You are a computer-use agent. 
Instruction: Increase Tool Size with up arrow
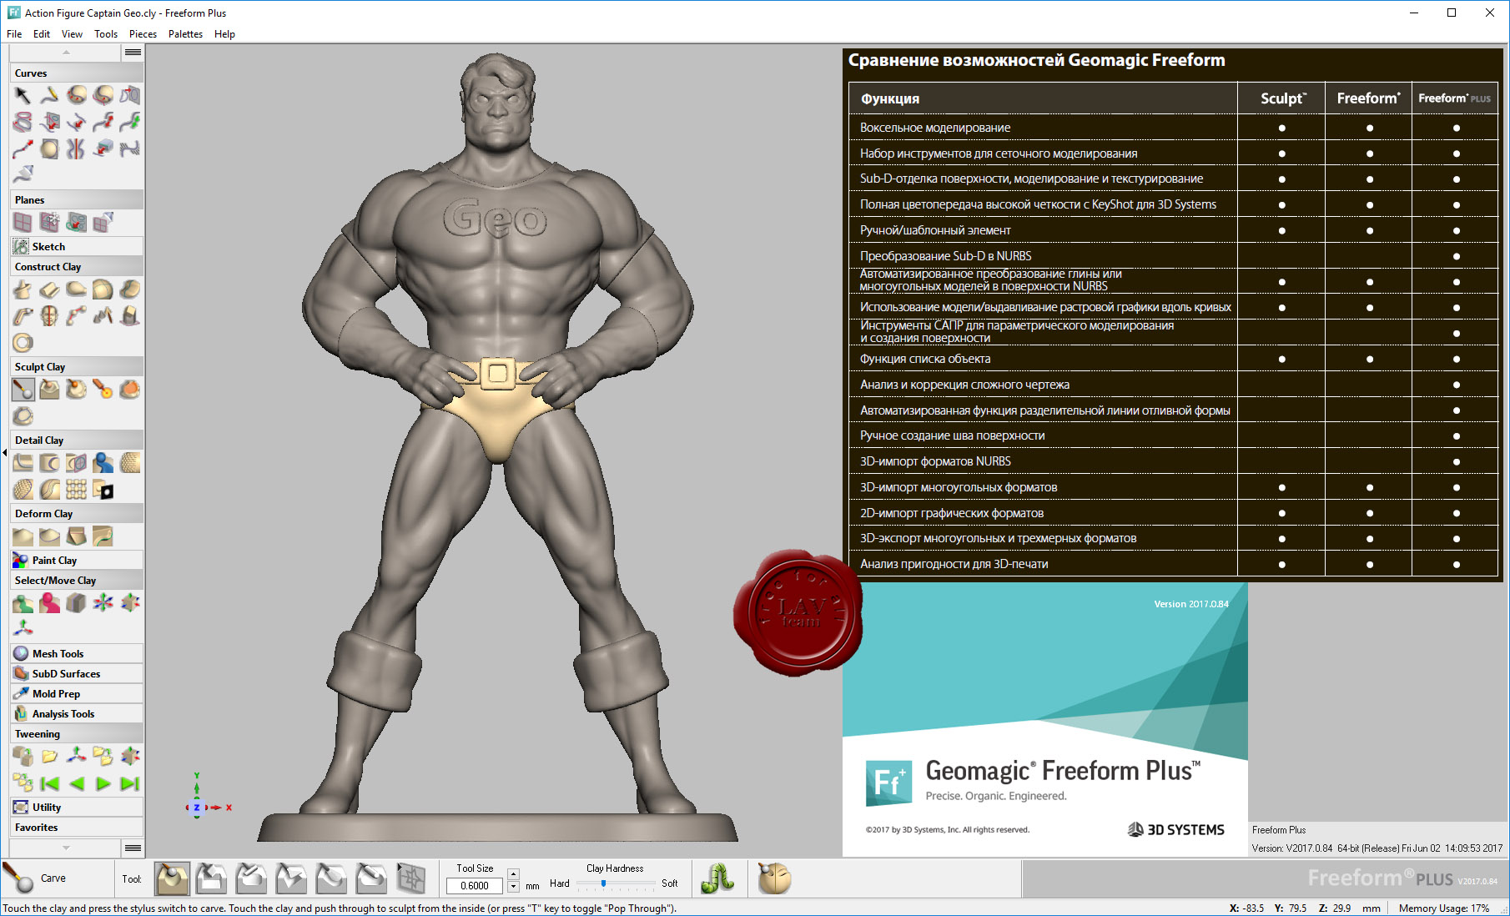513,873
